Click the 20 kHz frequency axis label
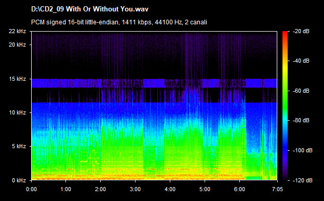Viewport: 324px width, 201px height. coord(17,45)
